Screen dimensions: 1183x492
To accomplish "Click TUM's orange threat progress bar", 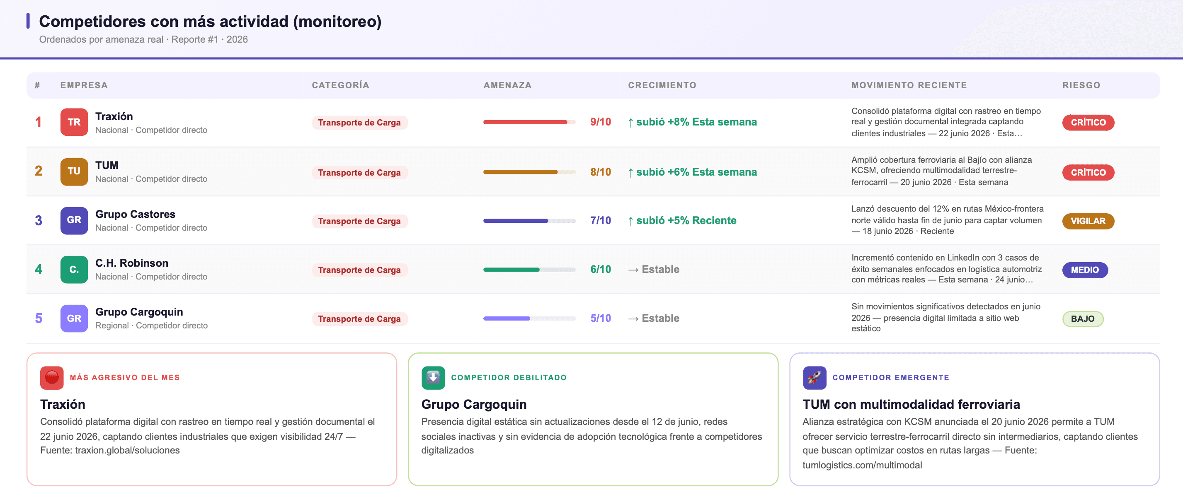I will [x=529, y=172].
